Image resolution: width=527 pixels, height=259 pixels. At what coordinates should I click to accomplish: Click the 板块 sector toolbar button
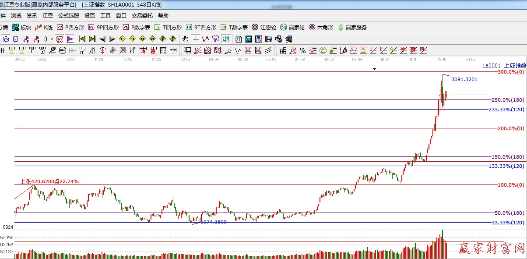pyautogui.click(x=22, y=27)
